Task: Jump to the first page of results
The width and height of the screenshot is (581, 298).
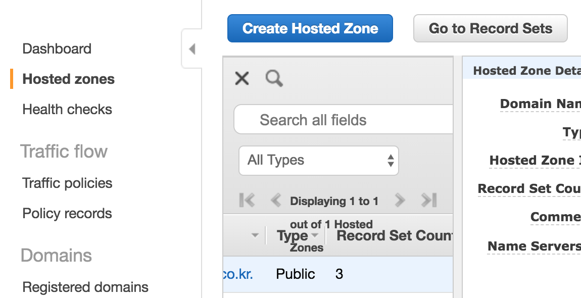Action: (x=247, y=201)
